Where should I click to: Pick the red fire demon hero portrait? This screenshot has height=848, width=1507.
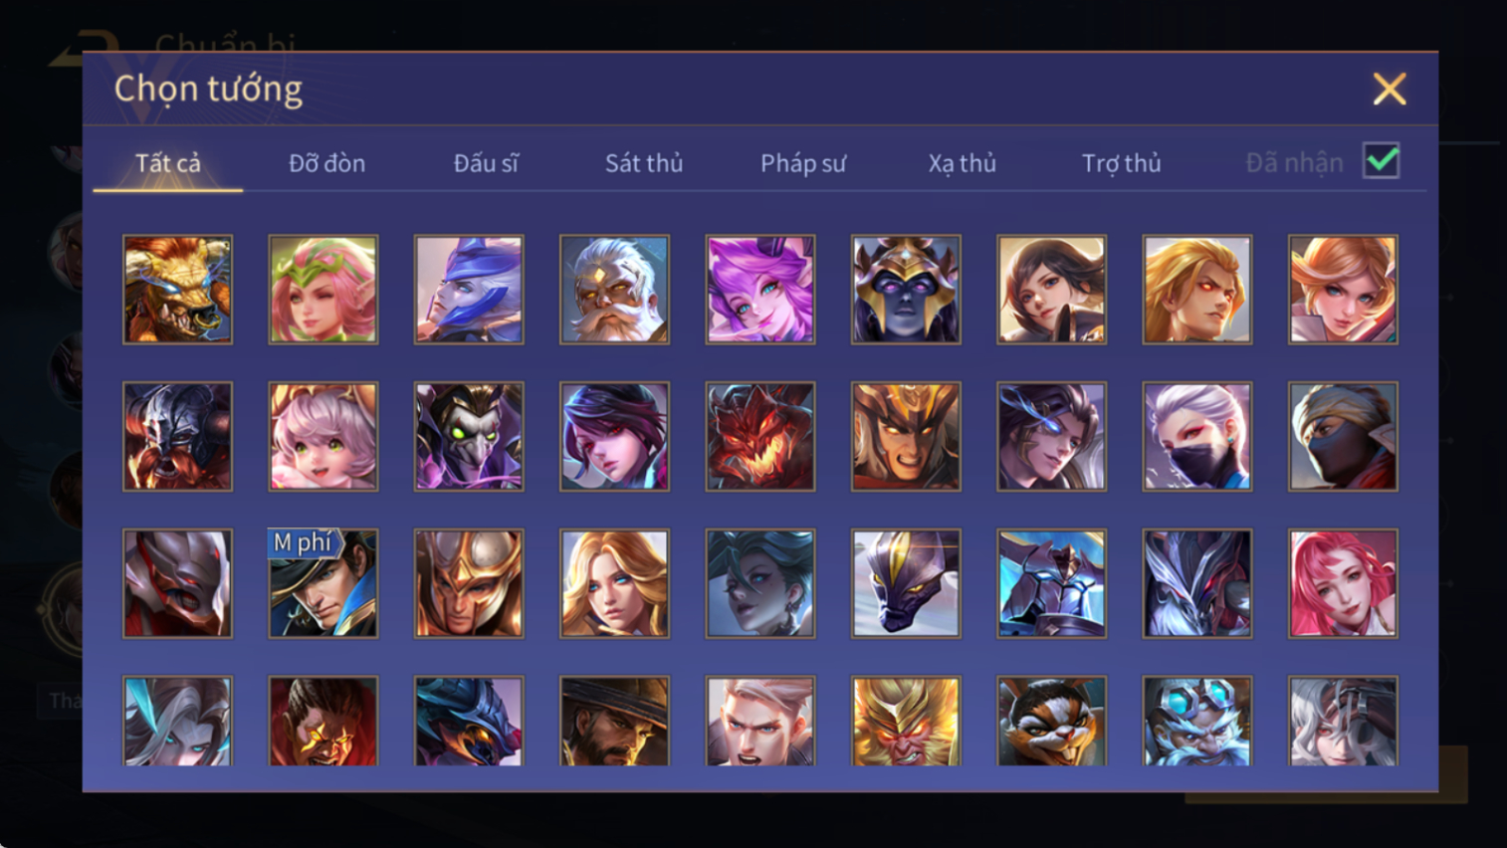[760, 437]
